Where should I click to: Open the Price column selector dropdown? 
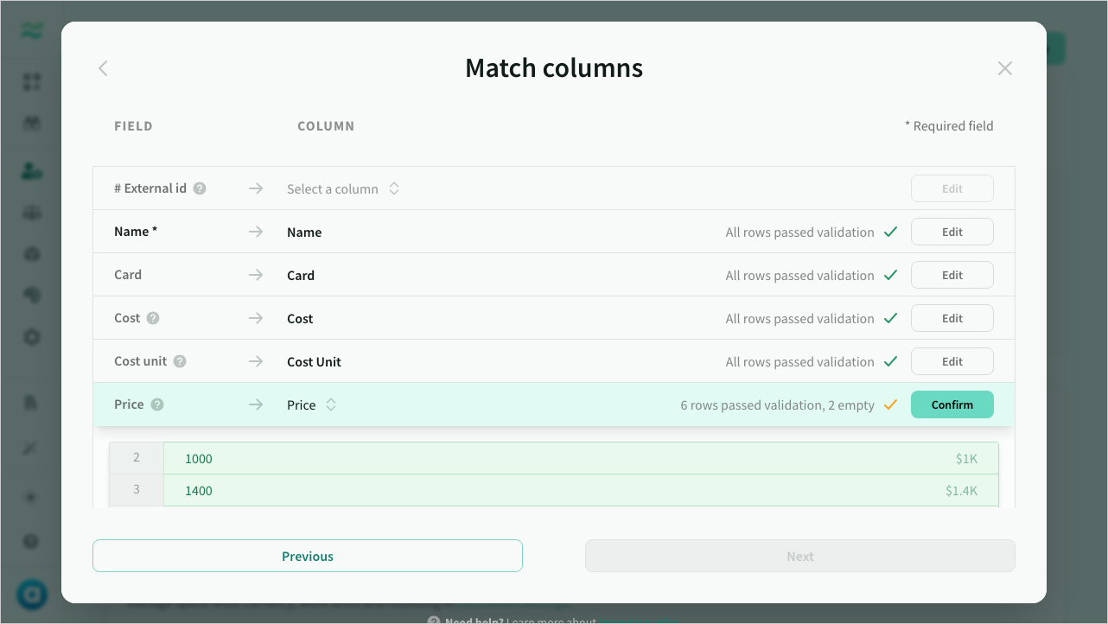(x=311, y=404)
